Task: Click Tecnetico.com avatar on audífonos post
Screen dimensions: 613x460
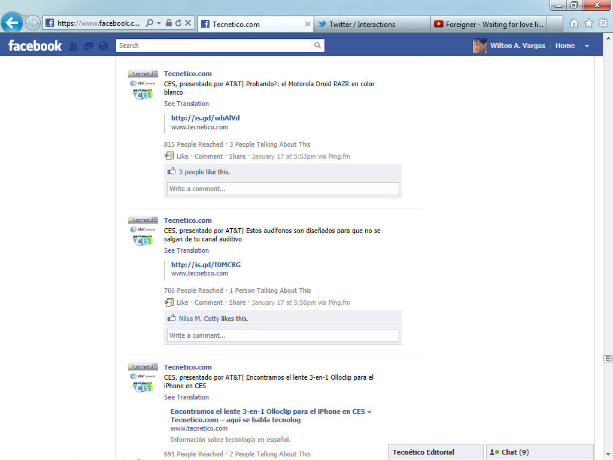Action: click(x=143, y=231)
